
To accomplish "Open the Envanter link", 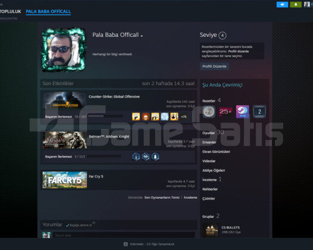I will click(x=209, y=142).
